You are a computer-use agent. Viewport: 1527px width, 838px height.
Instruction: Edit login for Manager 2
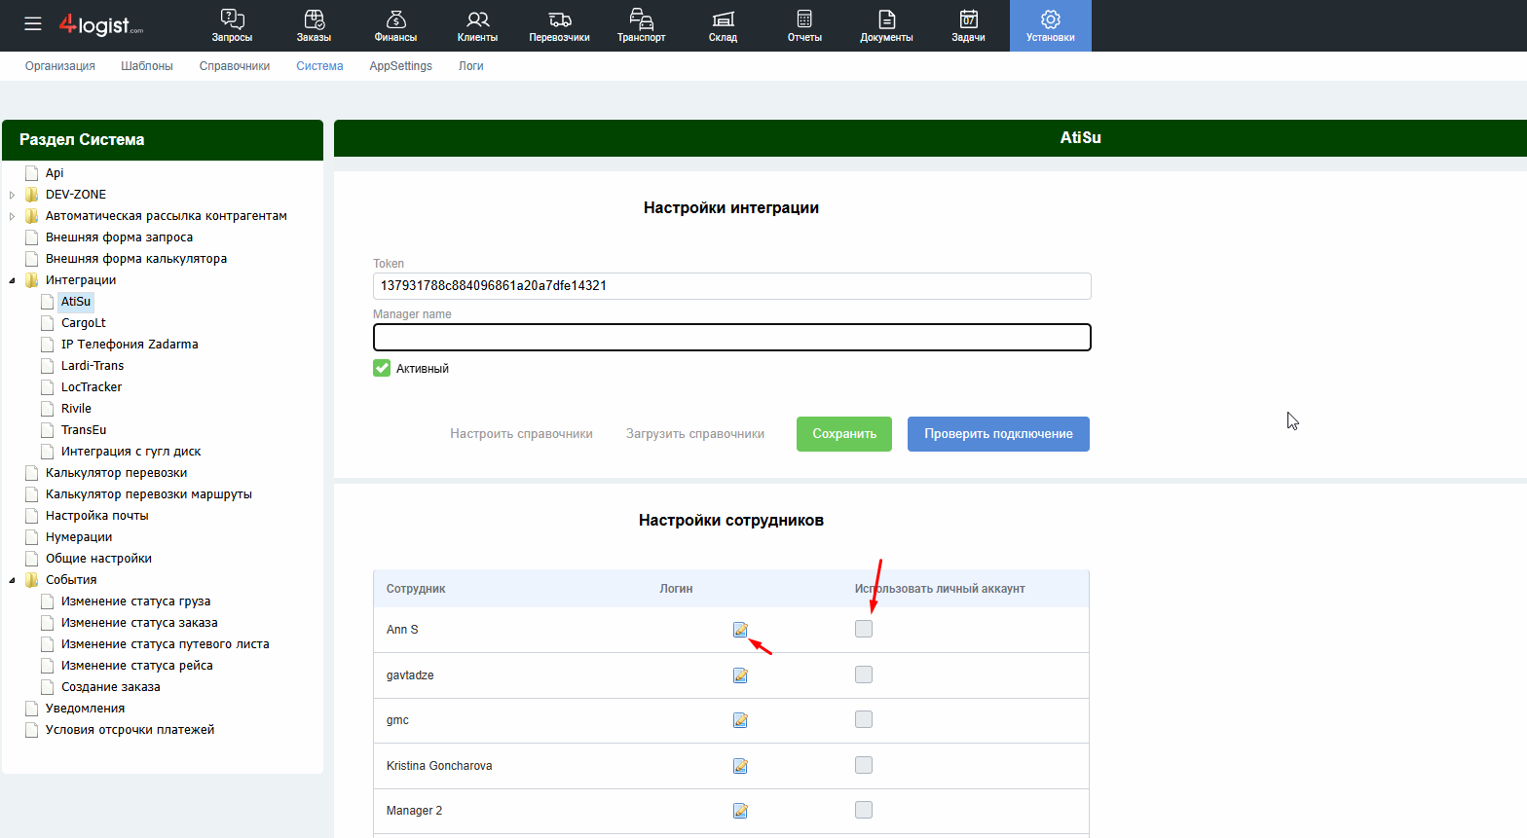click(x=740, y=811)
